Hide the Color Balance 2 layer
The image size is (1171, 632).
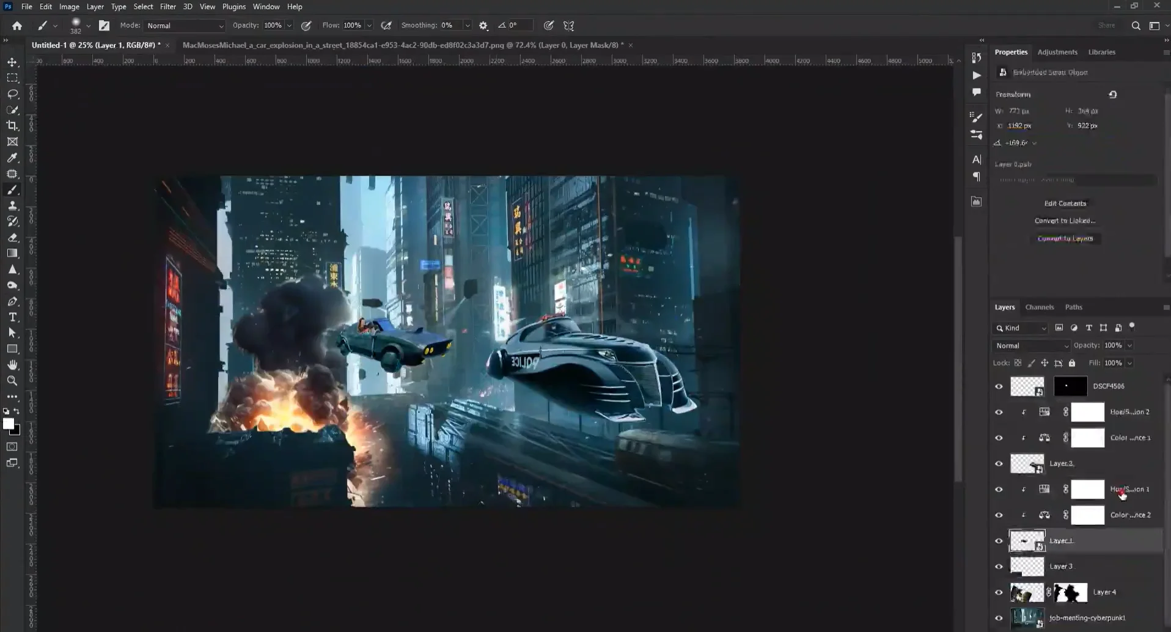point(999,515)
